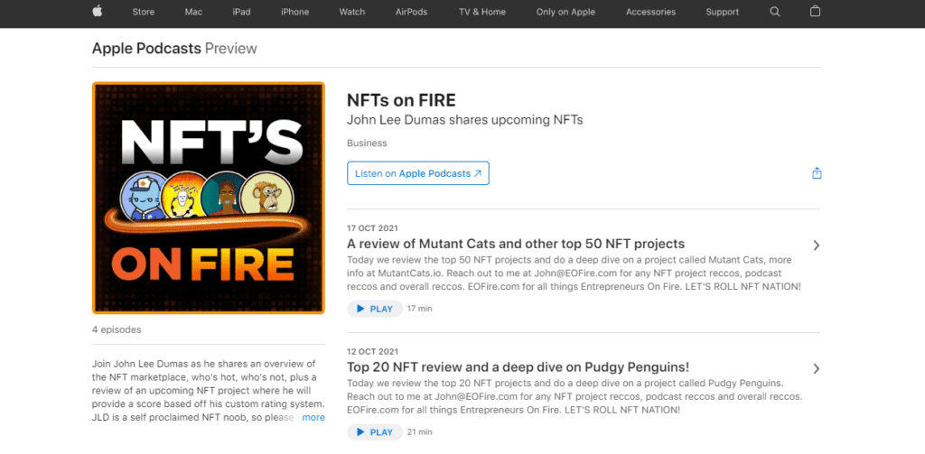This screenshot has width=925, height=454.
Task: Click the 4 episodes count text
Action: coord(117,329)
